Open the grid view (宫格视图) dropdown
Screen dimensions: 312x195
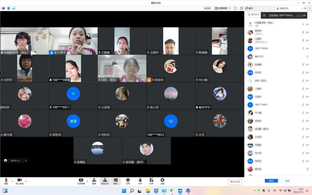point(222,8)
